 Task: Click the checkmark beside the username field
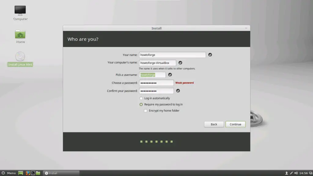(170, 75)
